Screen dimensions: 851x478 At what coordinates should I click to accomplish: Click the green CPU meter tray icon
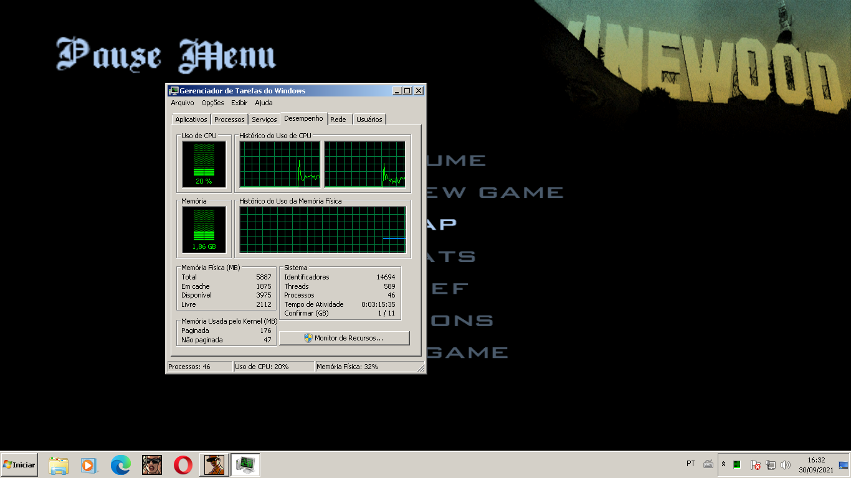pos(737,464)
